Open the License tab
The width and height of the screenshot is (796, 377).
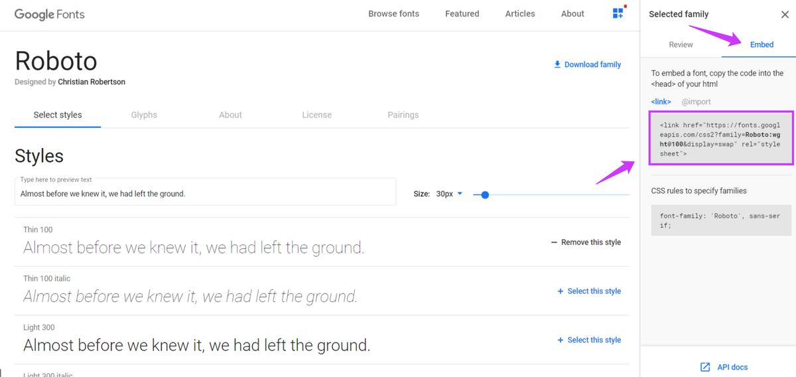[317, 115]
